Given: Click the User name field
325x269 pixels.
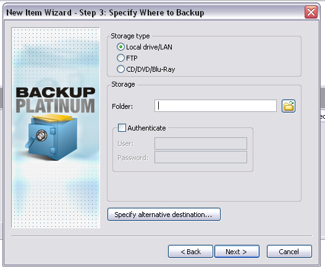Looking at the screenshot, I should [x=201, y=143].
